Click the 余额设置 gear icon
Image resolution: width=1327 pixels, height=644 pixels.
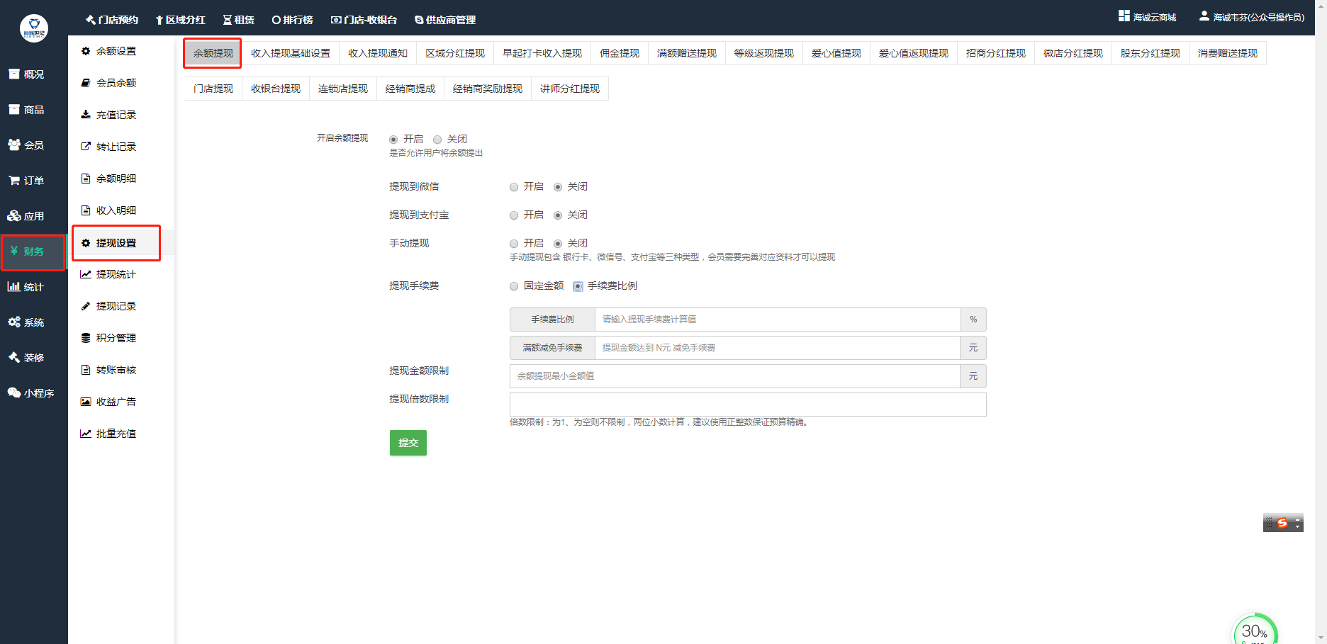[x=86, y=51]
